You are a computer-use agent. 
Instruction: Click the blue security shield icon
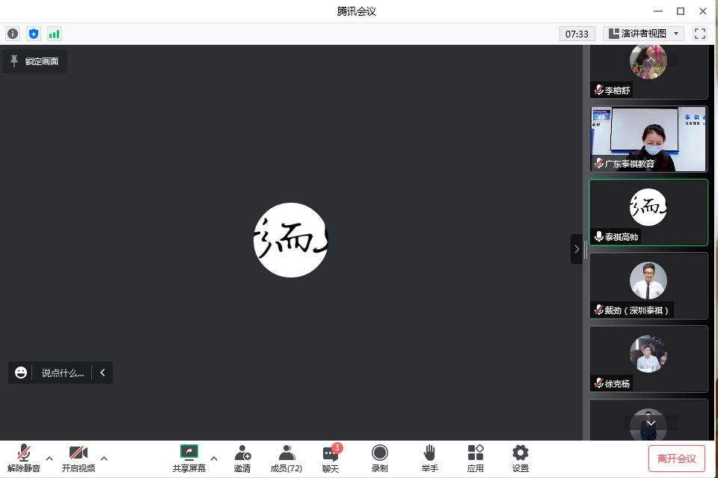coord(33,34)
